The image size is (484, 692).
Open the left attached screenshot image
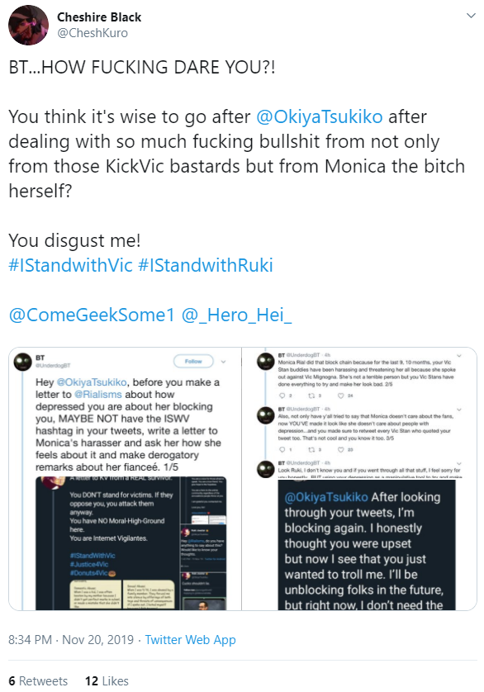[x=125, y=479]
